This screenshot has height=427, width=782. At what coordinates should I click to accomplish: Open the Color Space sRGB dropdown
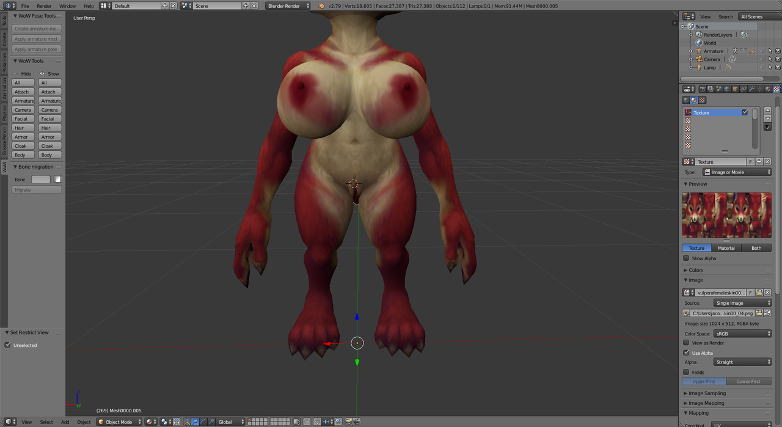pyautogui.click(x=742, y=334)
